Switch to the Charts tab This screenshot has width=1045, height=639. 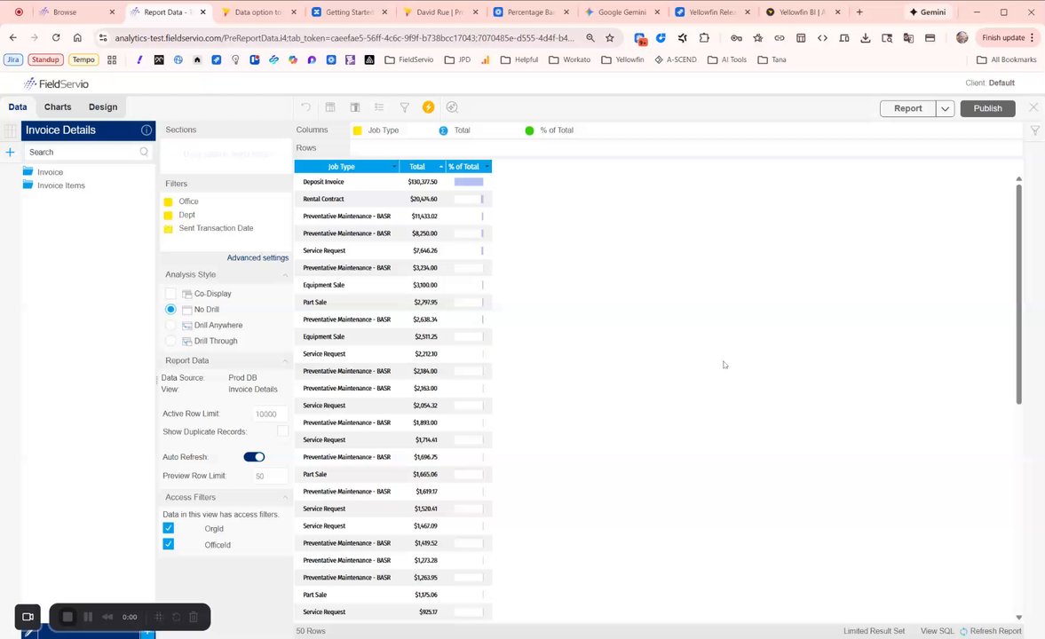click(x=58, y=106)
